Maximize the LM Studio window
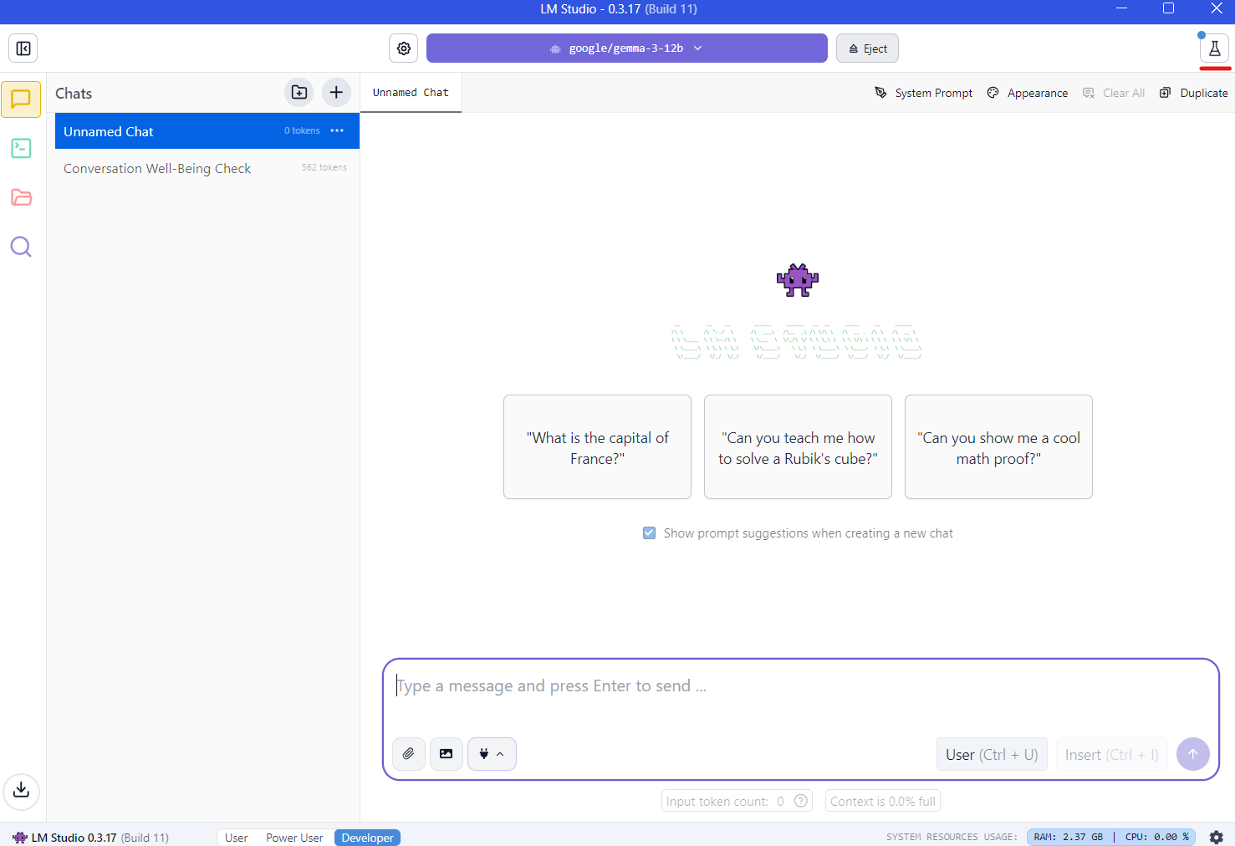1235x846 pixels. click(1168, 9)
